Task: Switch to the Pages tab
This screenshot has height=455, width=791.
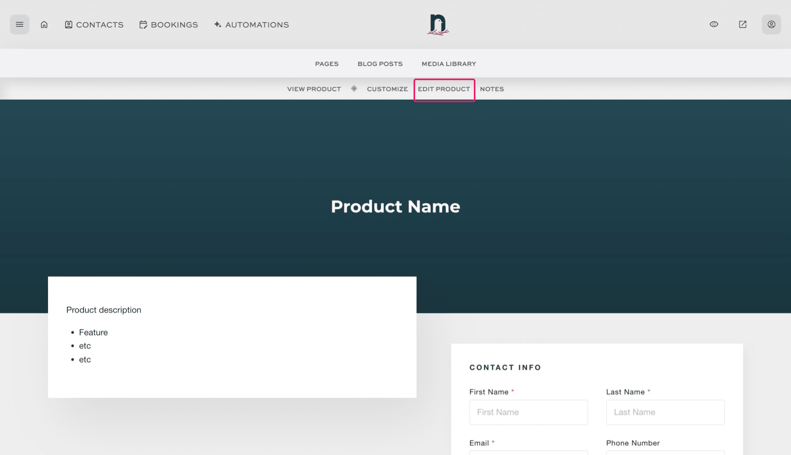Action: point(327,64)
